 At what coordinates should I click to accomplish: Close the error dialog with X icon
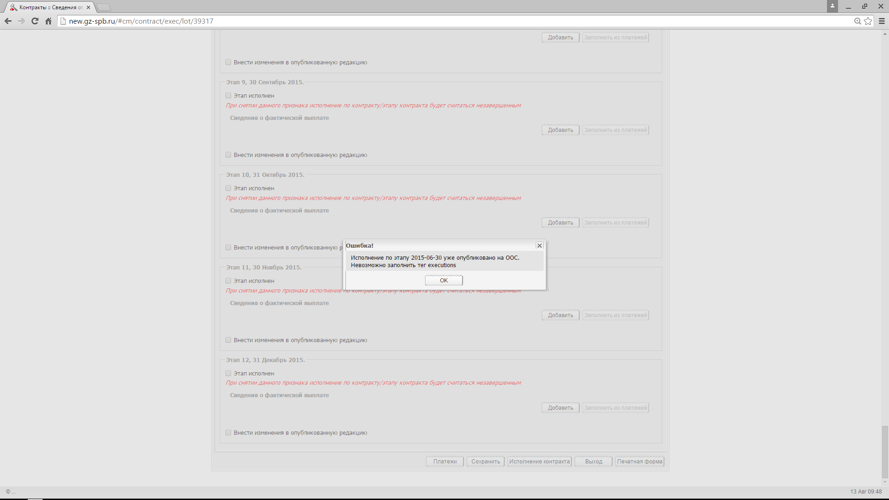point(539,246)
